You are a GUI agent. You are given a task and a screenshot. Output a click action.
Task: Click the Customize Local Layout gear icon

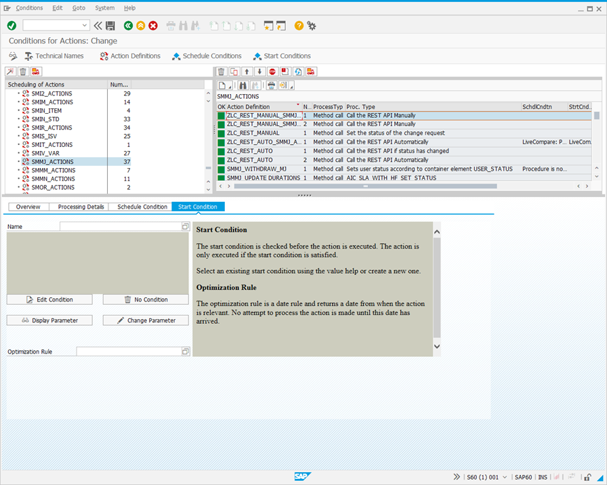312,26
